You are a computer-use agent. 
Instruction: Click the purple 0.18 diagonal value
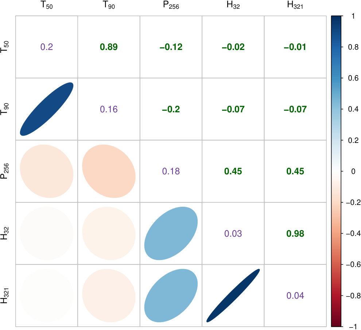click(171, 171)
